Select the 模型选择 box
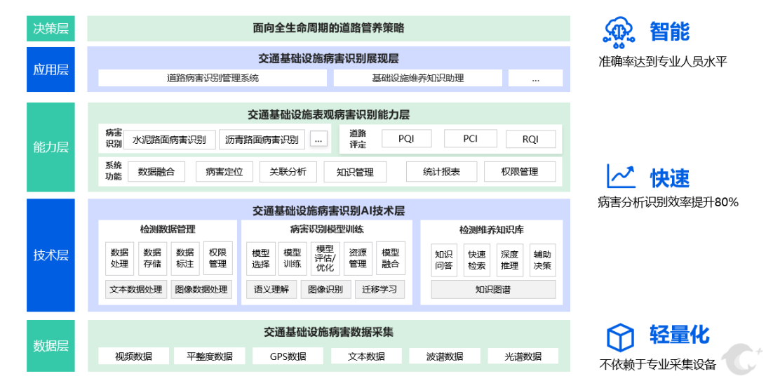 point(260,258)
